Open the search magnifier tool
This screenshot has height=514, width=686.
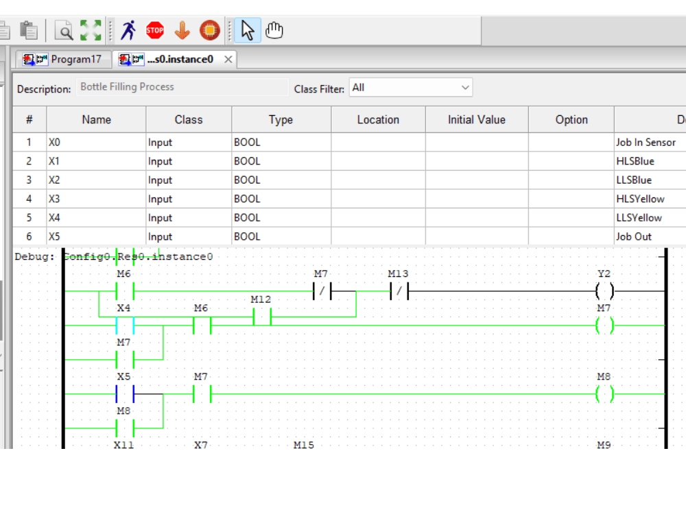[62, 29]
